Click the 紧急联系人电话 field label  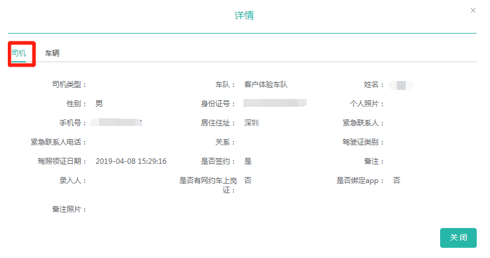click(x=59, y=142)
